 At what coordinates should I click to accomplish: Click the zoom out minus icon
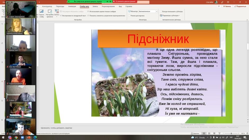click(x=223, y=133)
